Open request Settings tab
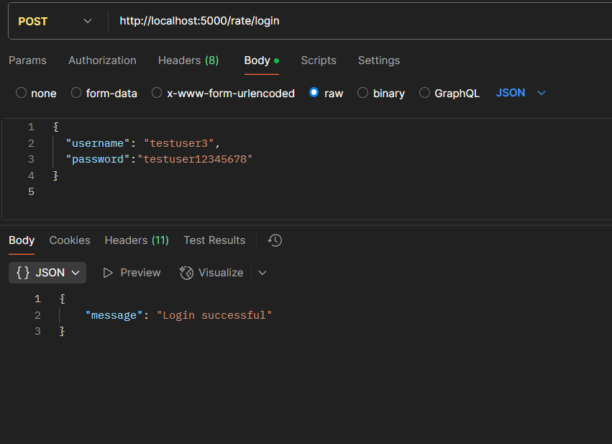Image resolution: width=612 pixels, height=444 pixels. coord(379,60)
